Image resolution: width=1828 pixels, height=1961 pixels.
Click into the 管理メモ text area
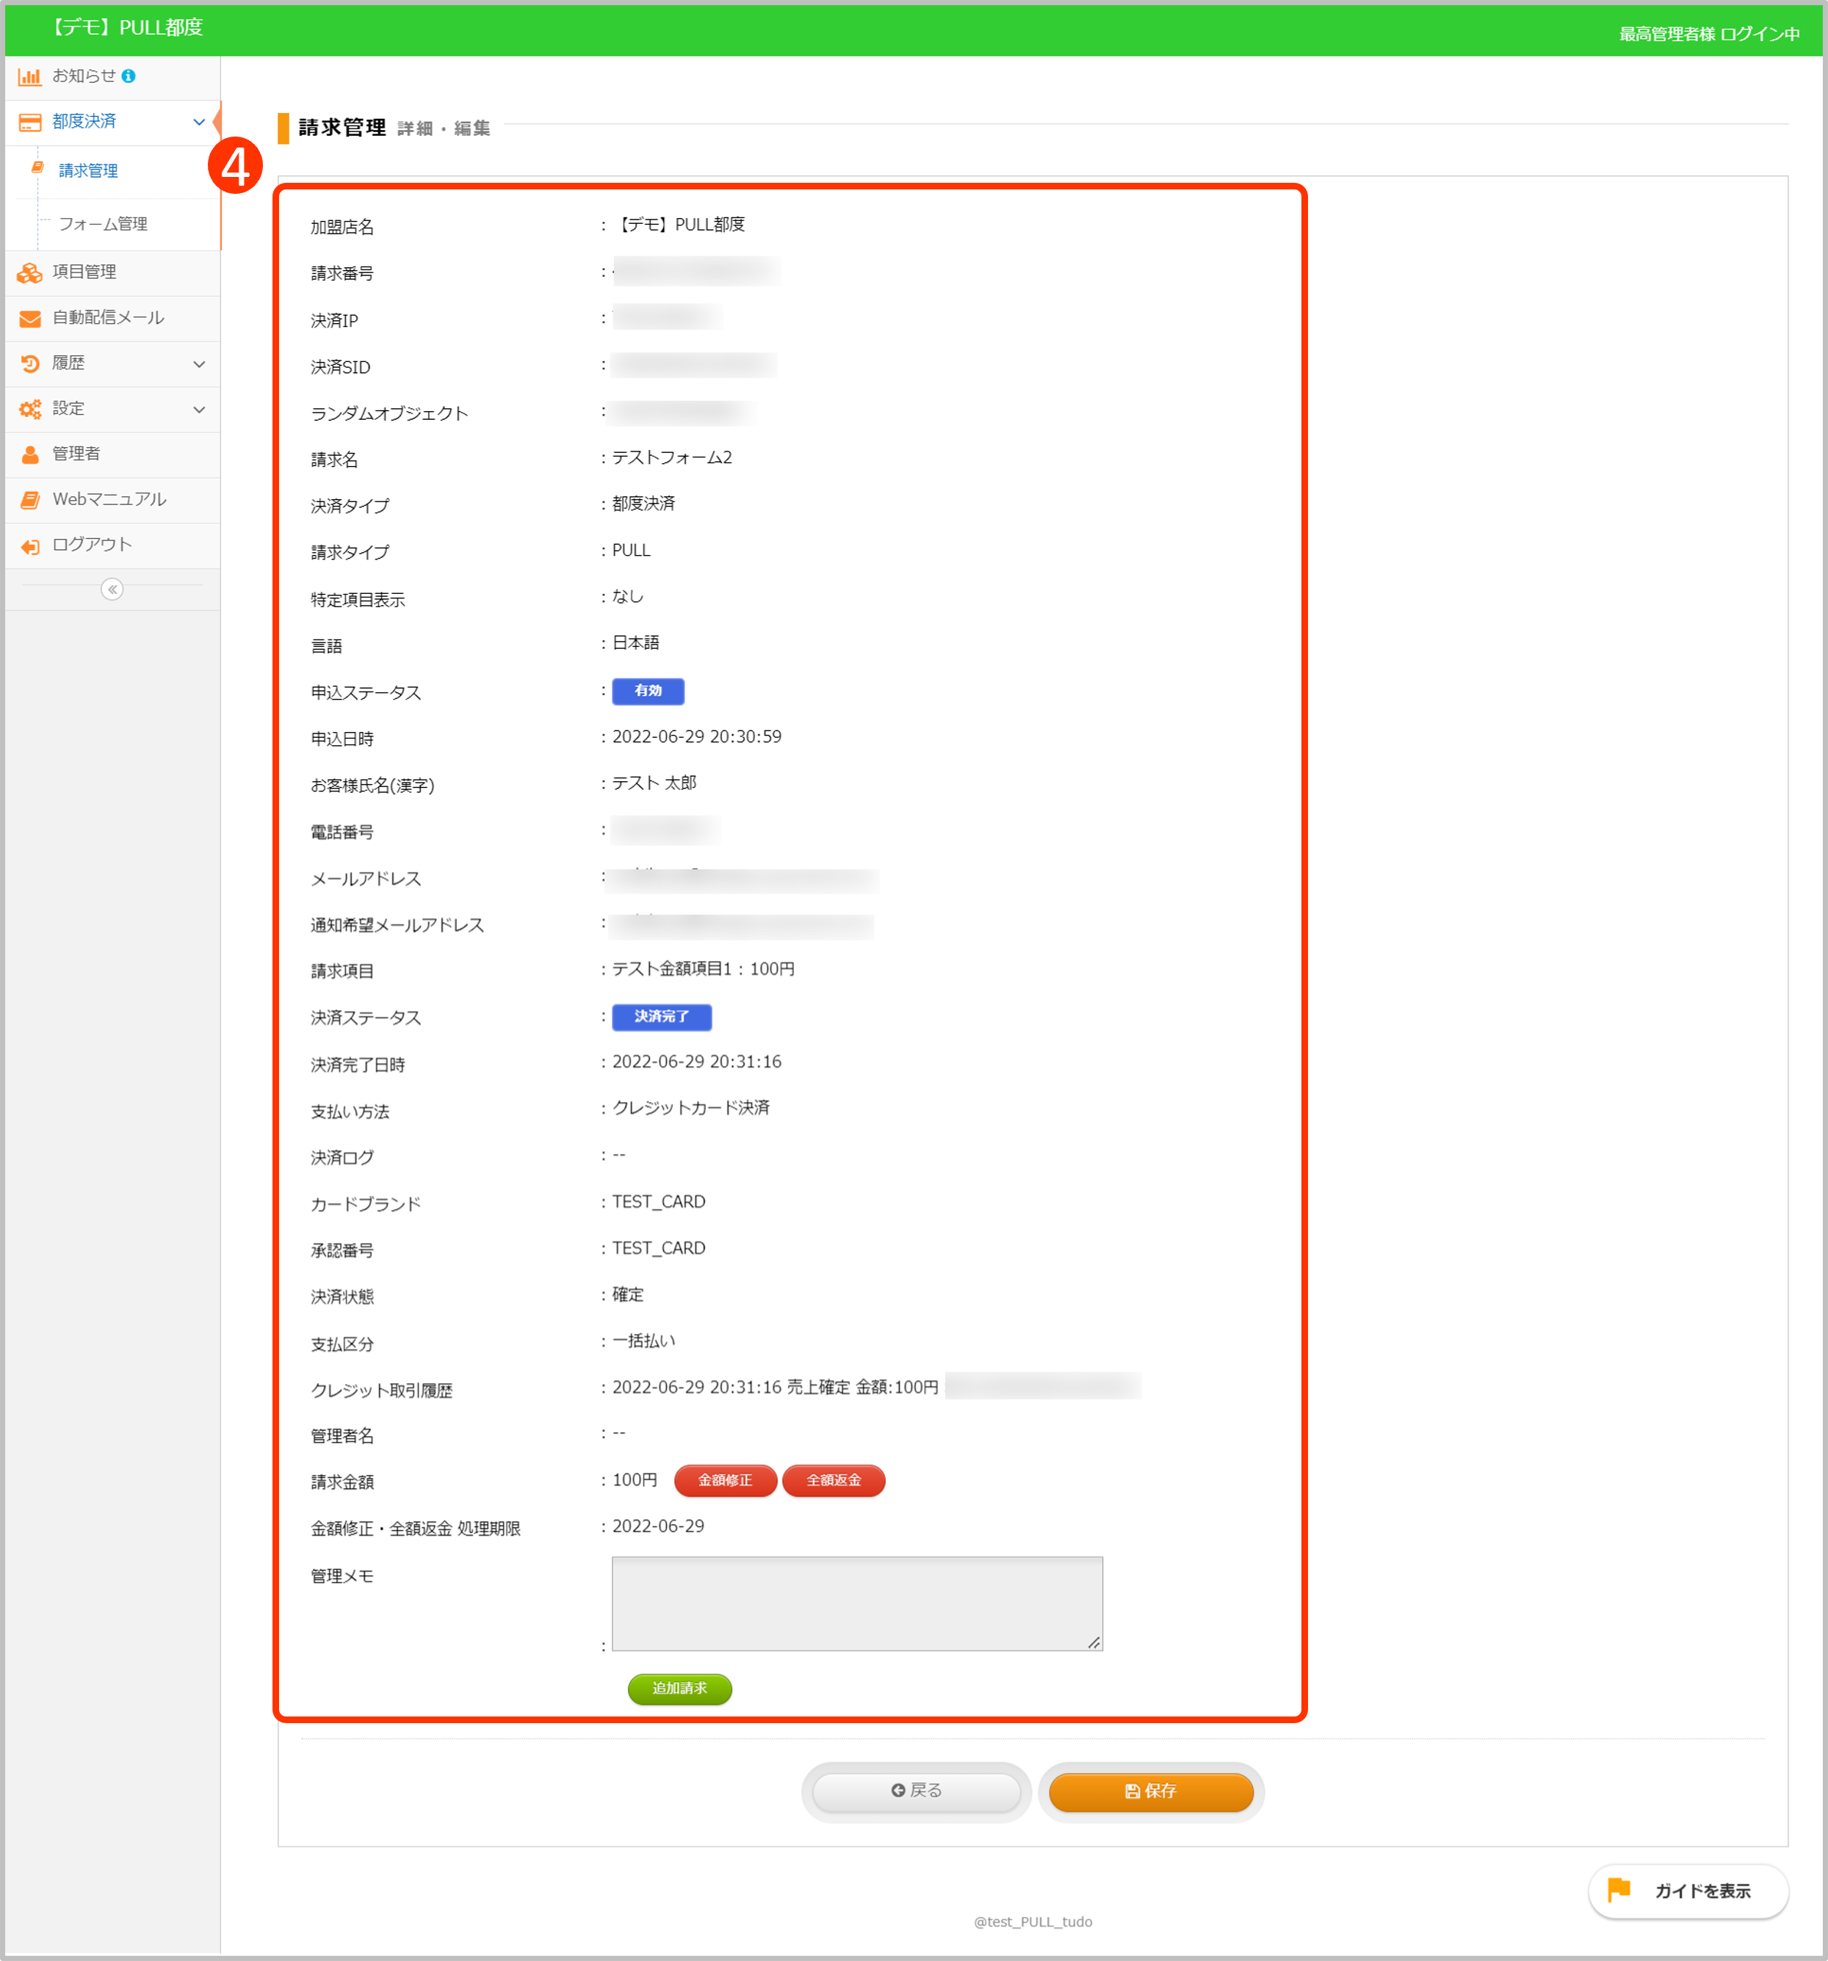click(856, 1603)
